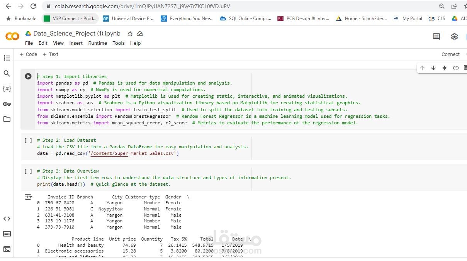Open the browser zoom magnifier icon

point(442,6)
